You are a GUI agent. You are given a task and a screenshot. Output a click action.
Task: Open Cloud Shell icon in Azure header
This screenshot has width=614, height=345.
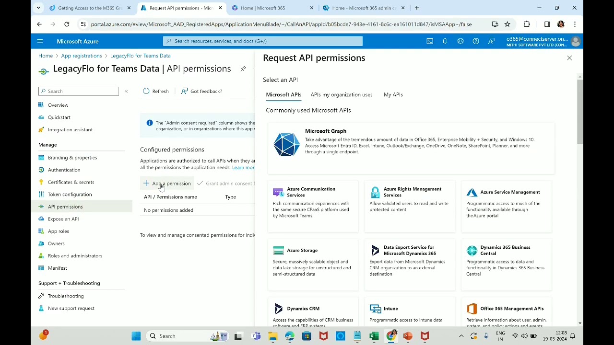(x=430, y=41)
